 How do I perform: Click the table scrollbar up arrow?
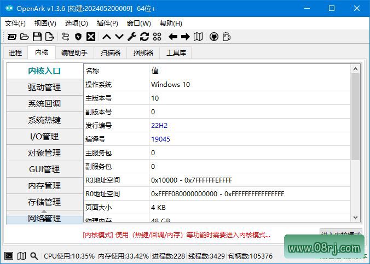click(x=356, y=69)
